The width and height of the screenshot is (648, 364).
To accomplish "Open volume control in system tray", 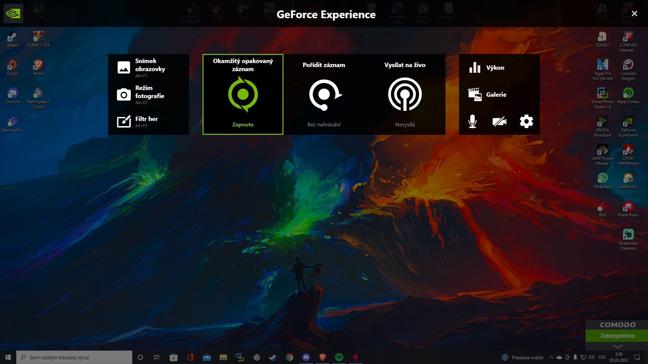I will 592,357.
